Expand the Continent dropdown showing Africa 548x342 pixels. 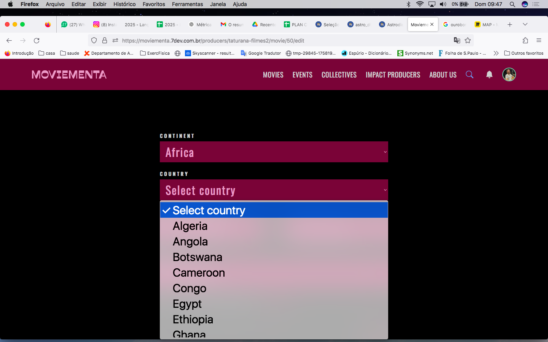point(274,152)
